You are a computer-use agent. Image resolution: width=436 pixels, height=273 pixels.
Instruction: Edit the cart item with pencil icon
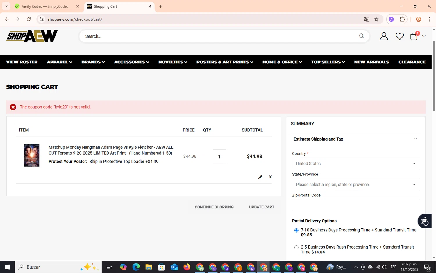[x=260, y=177]
